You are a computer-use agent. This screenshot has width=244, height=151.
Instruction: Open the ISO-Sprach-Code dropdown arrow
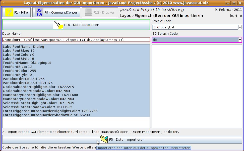coord(240,40)
